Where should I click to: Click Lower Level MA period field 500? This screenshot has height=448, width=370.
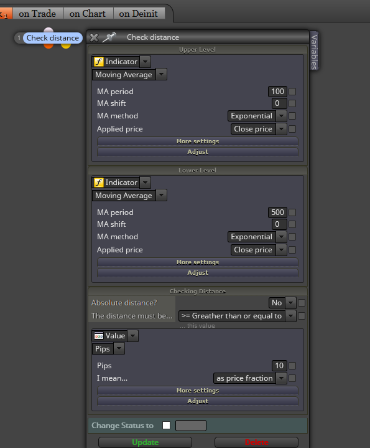(x=277, y=212)
